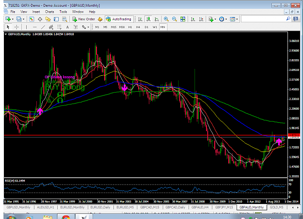Select the Horizontal Line drawing tool
The height and width of the screenshot is (219, 303).
[x=34, y=27]
